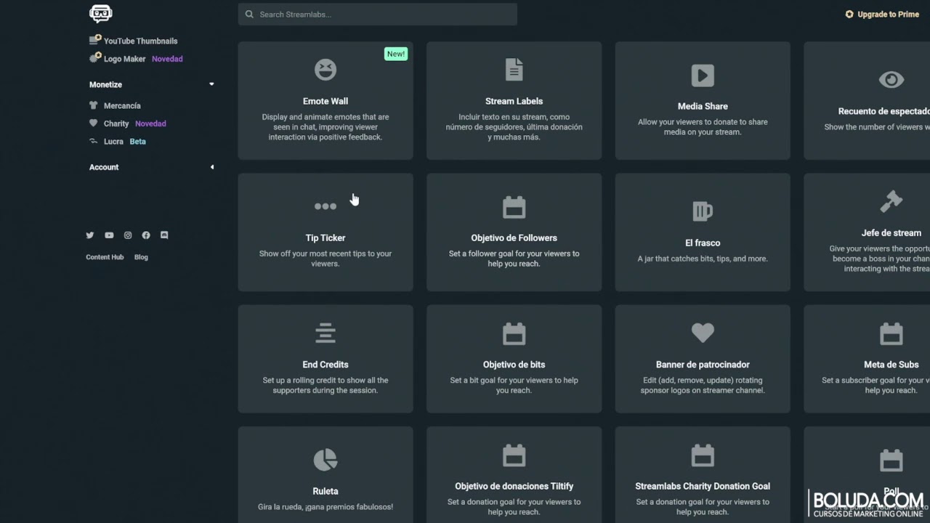Click the YouTube Thumbnails sidebar icon
The image size is (930, 523).
tap(94, 40)
